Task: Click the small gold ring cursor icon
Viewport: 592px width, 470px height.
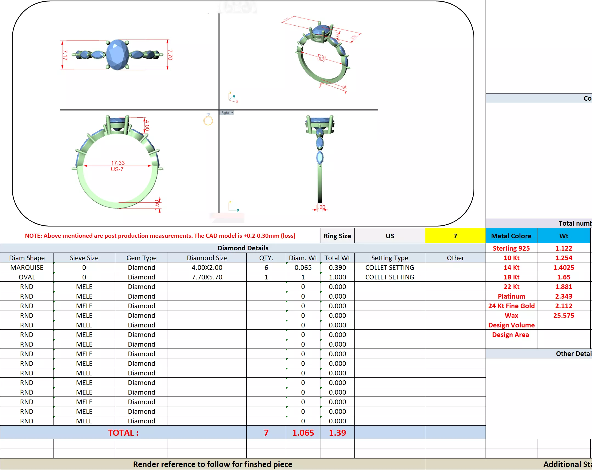Action: [208, 120]
